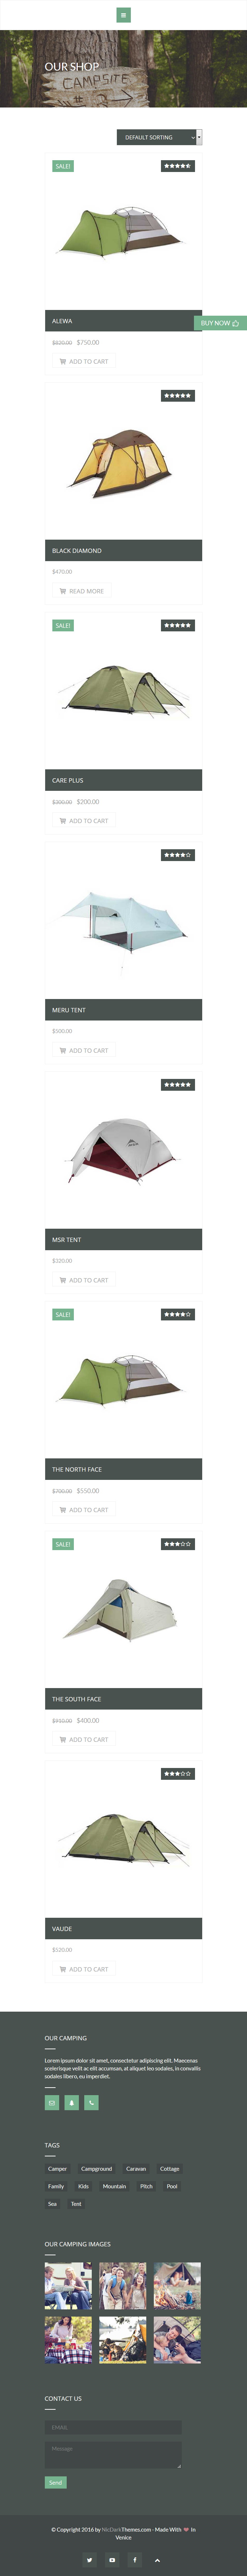Add Alewa tent to cart

click(x=84, y=361)
